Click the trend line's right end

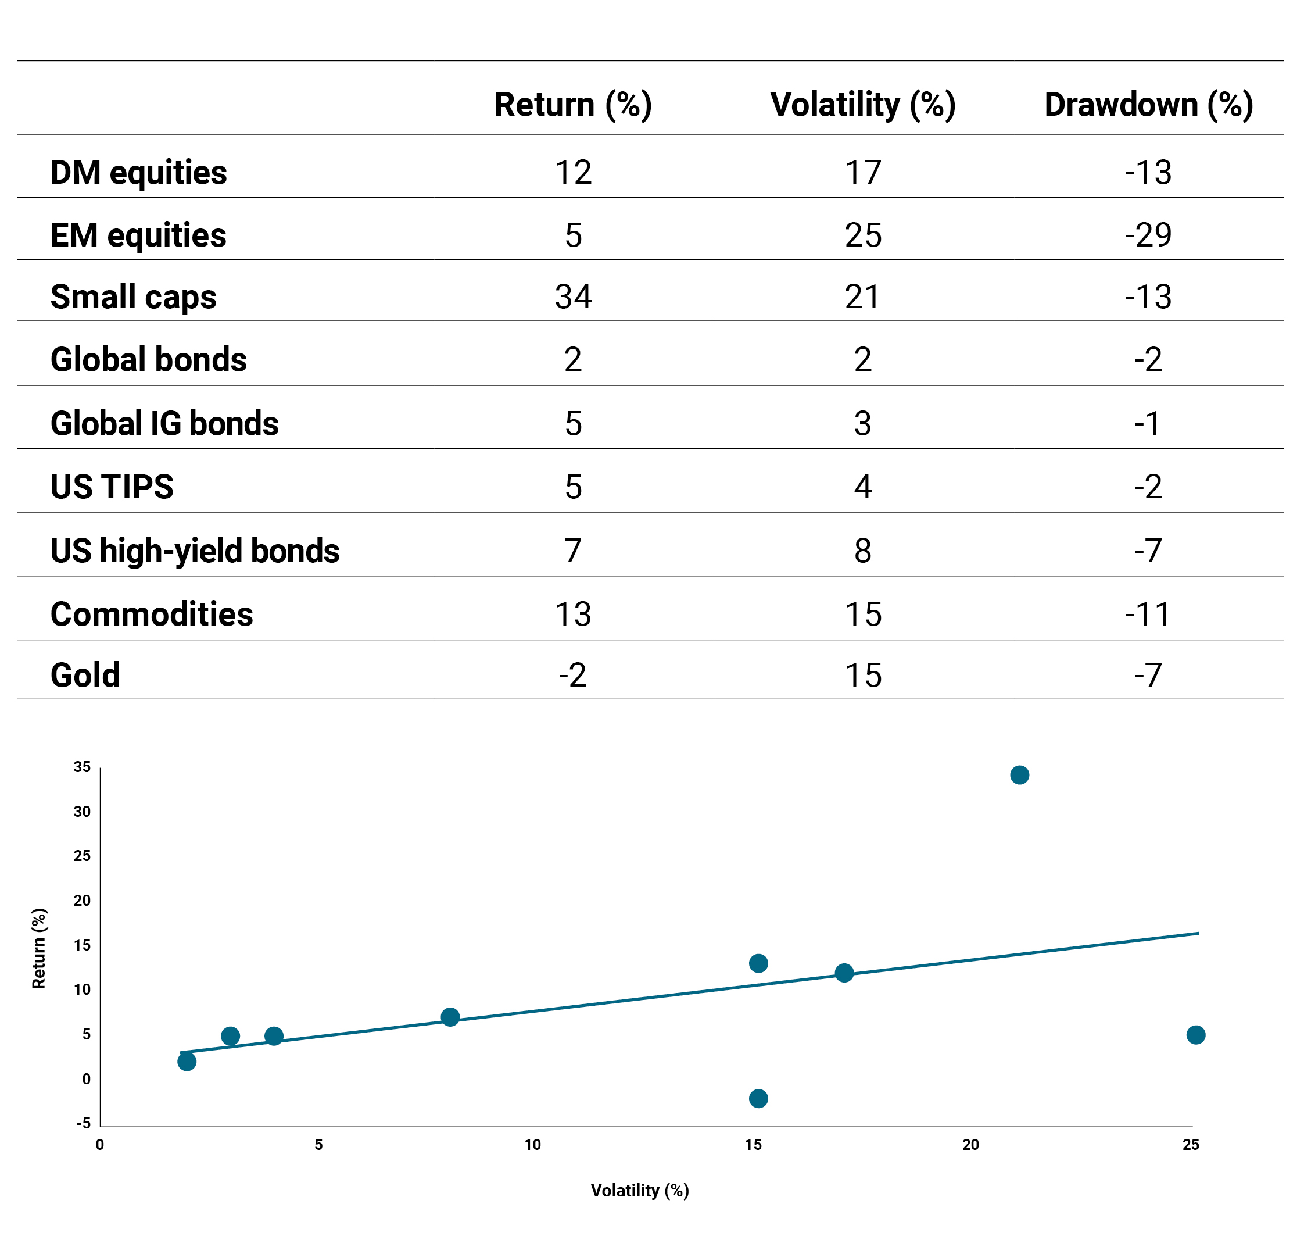point(1196,934)
